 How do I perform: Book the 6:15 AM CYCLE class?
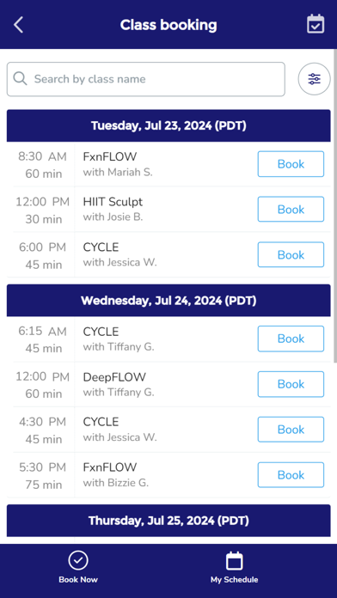pos(291,339)
